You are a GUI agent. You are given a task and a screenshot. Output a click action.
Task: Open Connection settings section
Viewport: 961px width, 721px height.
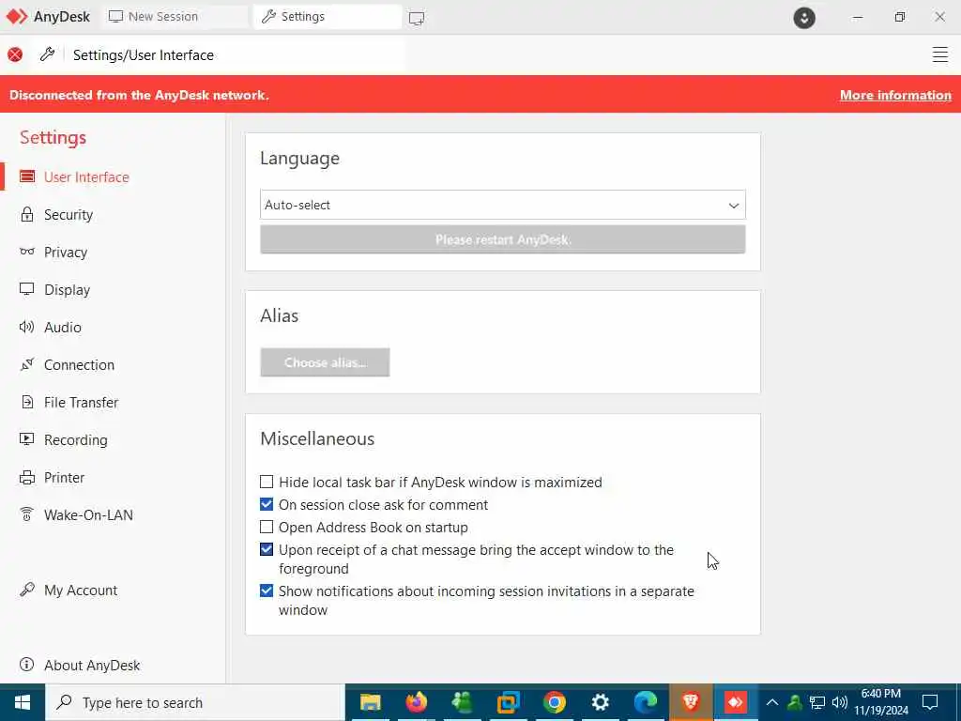click(79, 365)
